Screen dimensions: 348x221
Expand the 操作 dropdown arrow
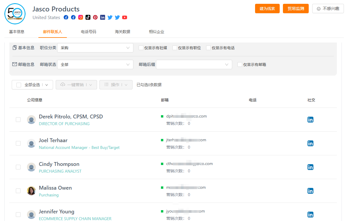(x=126, y=85)
